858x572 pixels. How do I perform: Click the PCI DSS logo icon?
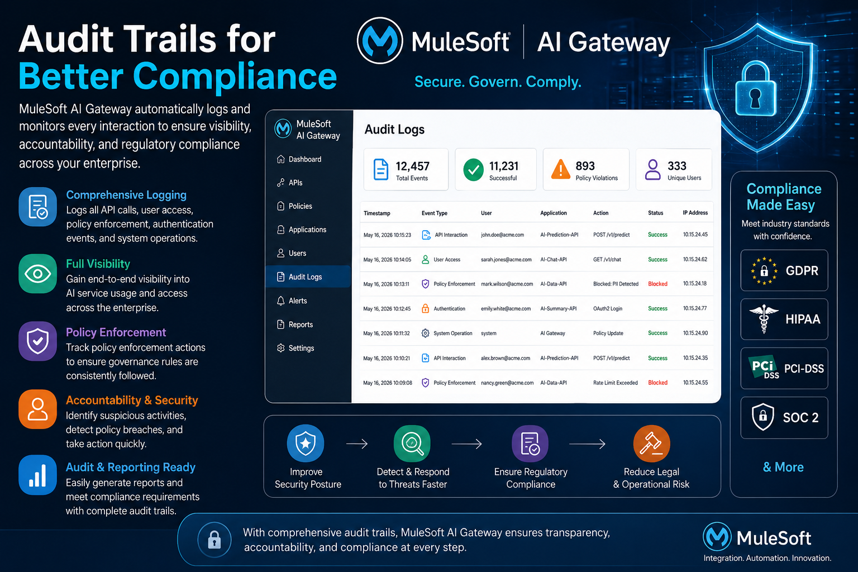click(x=764, y=368)
